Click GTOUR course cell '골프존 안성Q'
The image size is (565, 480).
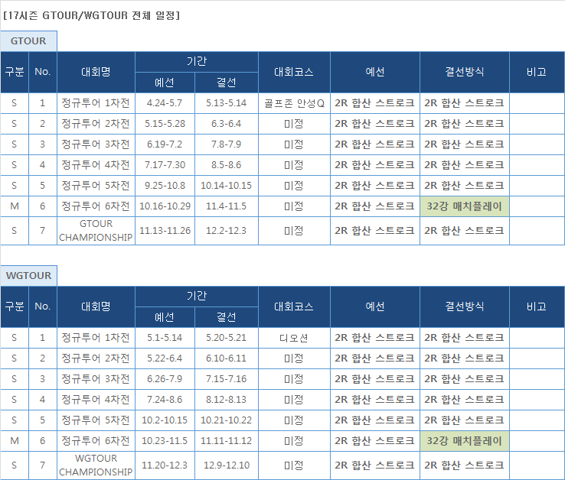point(294,103)
